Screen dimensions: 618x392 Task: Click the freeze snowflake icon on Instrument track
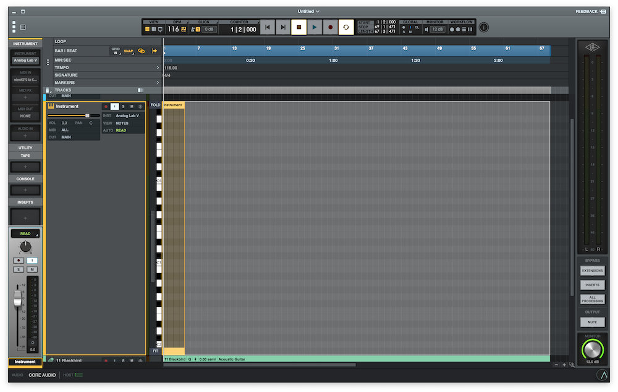pyautogui.click(x=140, y=107)
